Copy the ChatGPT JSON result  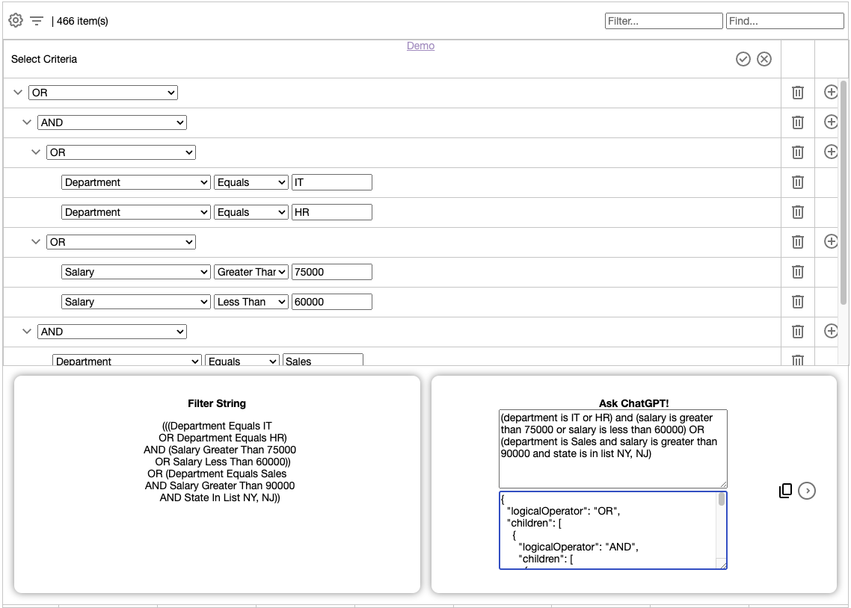[x=785, y=491]
